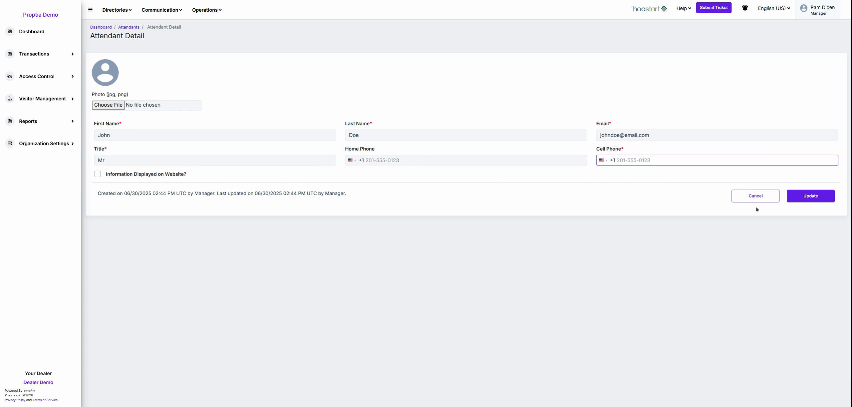Open the English (US) language dropdown
852x407 pixels.
coord(774,8)
